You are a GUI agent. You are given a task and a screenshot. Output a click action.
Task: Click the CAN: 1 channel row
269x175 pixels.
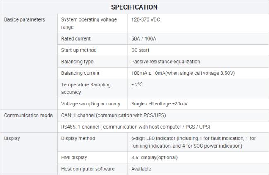113,115
